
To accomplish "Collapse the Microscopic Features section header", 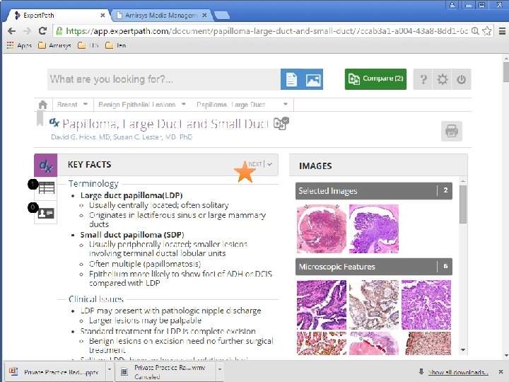I will tap(374, 267).
